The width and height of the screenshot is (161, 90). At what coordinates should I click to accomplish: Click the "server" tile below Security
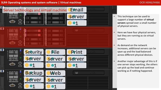tap(34, 59)
